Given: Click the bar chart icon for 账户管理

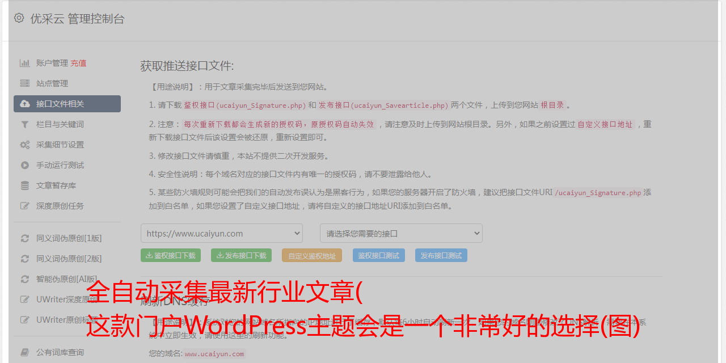Looking at the screenshot, I should pos(25,63).
